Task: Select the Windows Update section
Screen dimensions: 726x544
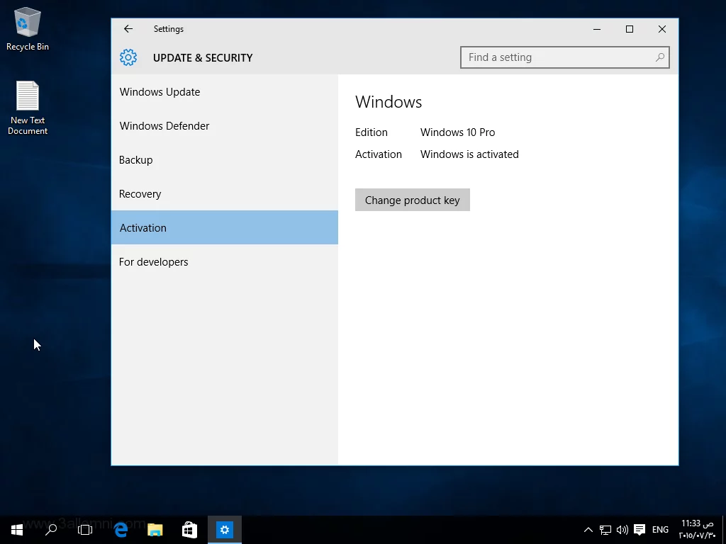Action: click(160, 92)
